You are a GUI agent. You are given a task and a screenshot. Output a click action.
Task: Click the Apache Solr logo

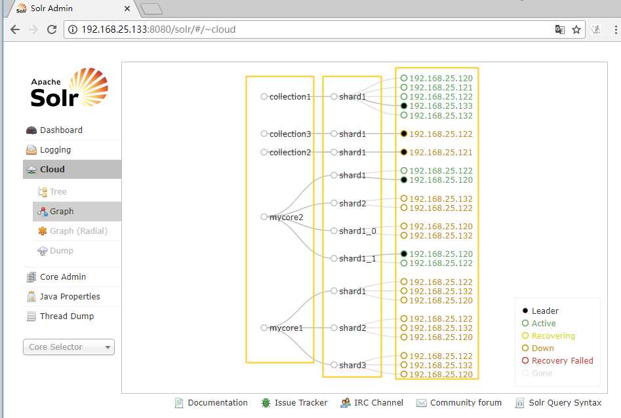[x=69, y=88]
